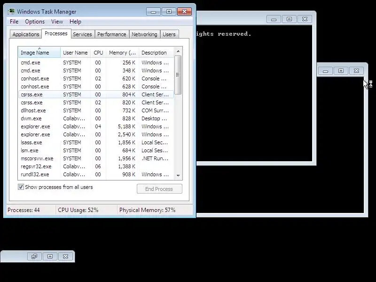Close the console window showing 'rights reserved'
376x282 pixels.
coord(305,19)
